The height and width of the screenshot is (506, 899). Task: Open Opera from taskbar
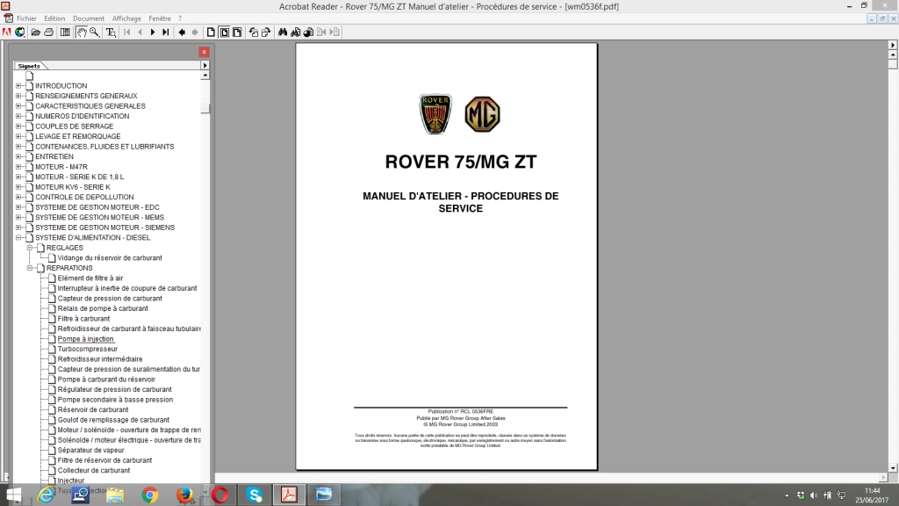click(219, 495)
